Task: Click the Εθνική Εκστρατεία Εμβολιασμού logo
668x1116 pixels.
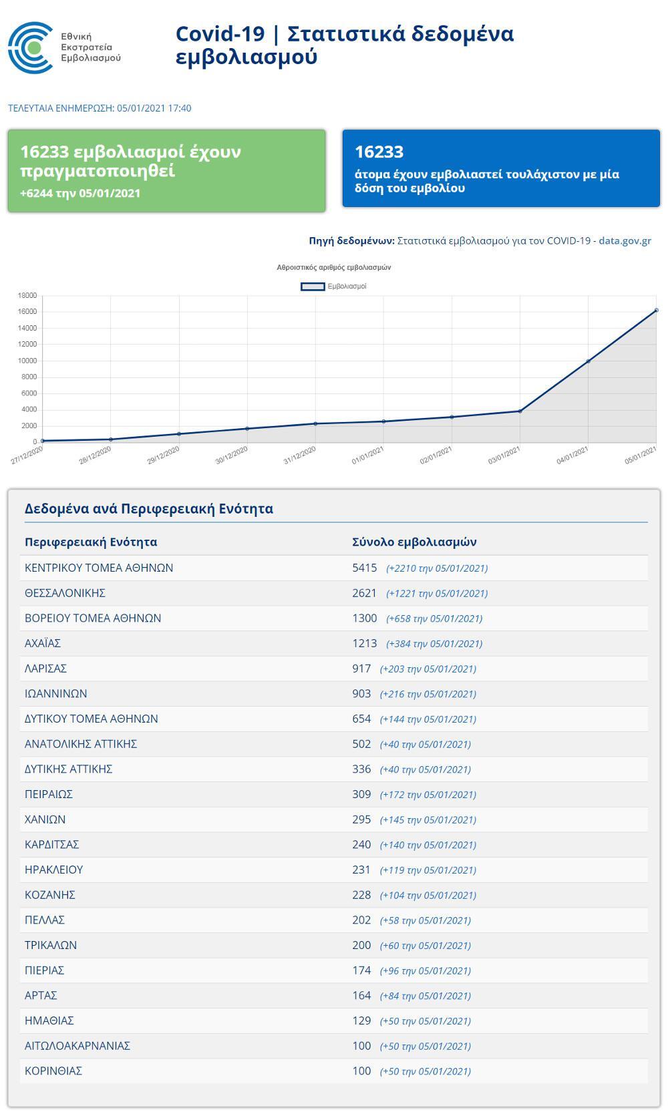Action: [x=64, y=47]
